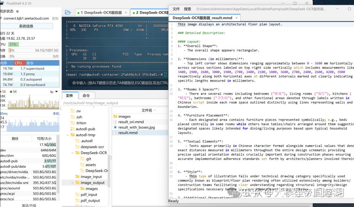The width and height of the screenshot is (354, 207).
Task: Switch to the 命令 tab in bottom panel
Action: coord(87,95)
